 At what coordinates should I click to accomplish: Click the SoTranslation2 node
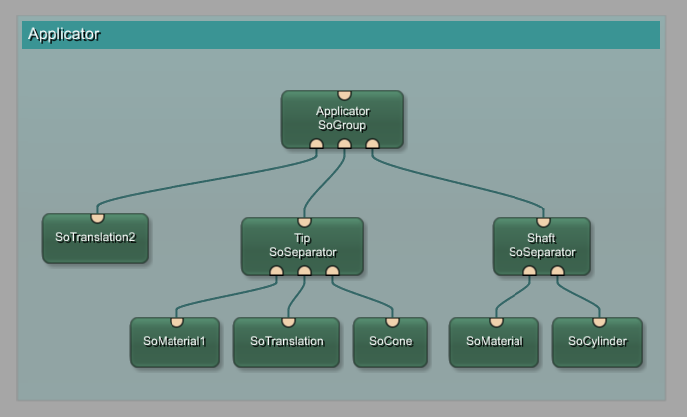coord(95,239)
